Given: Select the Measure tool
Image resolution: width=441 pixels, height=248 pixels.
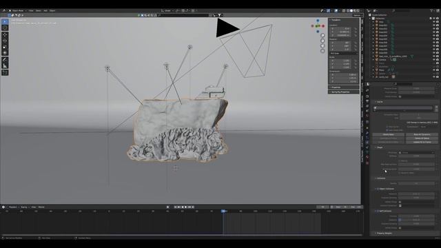Looking at the screenshot, I should (x=5, y=66).
